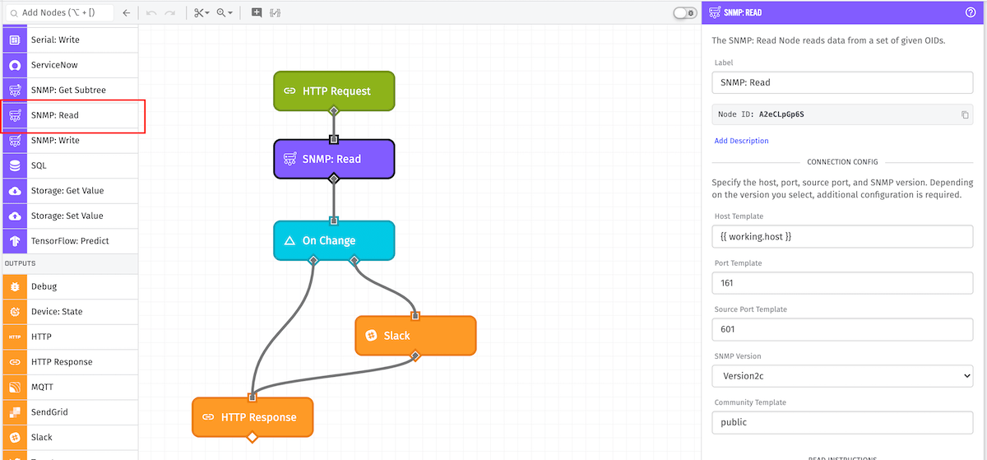Click the Source Port Template field
The image size is (987, 460).
click(843, 329)
